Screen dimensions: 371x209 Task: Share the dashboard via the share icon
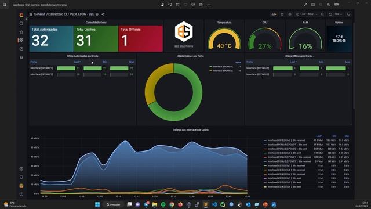(x=103, y=14)
